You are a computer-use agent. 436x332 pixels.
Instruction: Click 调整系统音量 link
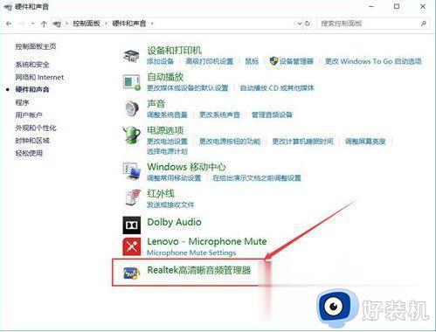(x=167, y=114)
